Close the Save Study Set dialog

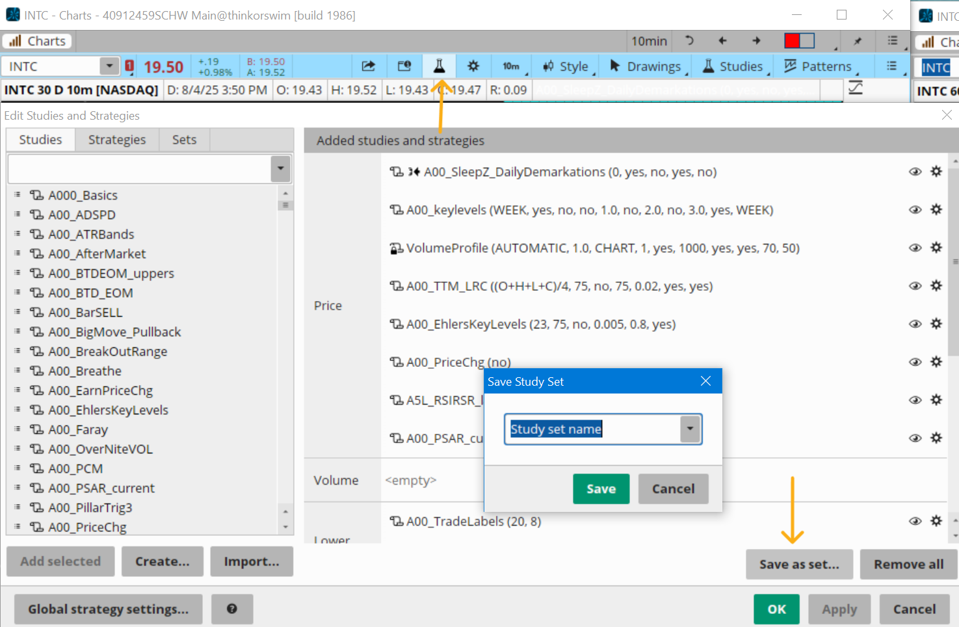705,381
